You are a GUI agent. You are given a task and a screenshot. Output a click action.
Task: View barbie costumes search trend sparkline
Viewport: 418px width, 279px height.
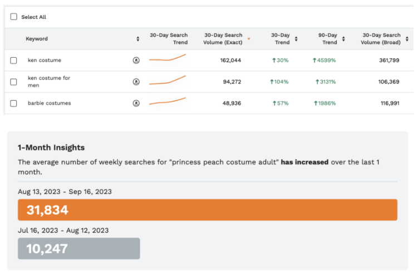tap(168, 101)
